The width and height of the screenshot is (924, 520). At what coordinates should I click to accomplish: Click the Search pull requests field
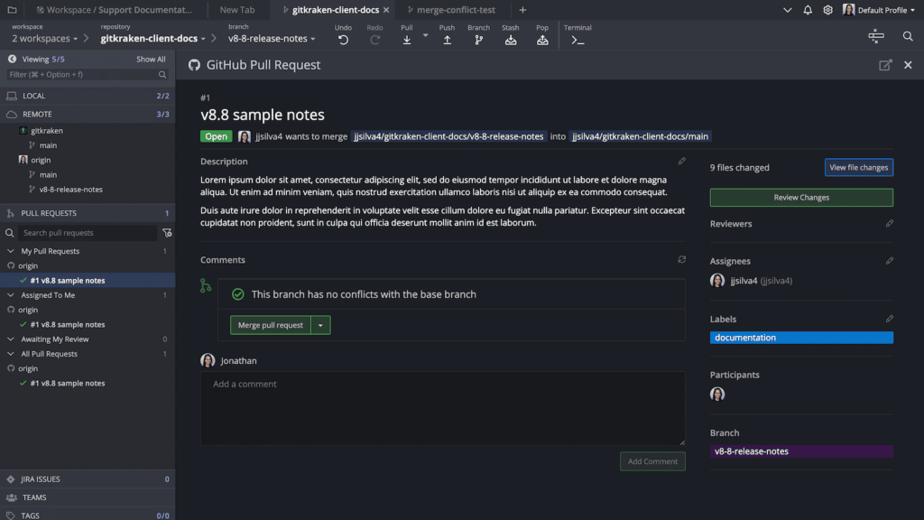88,233
